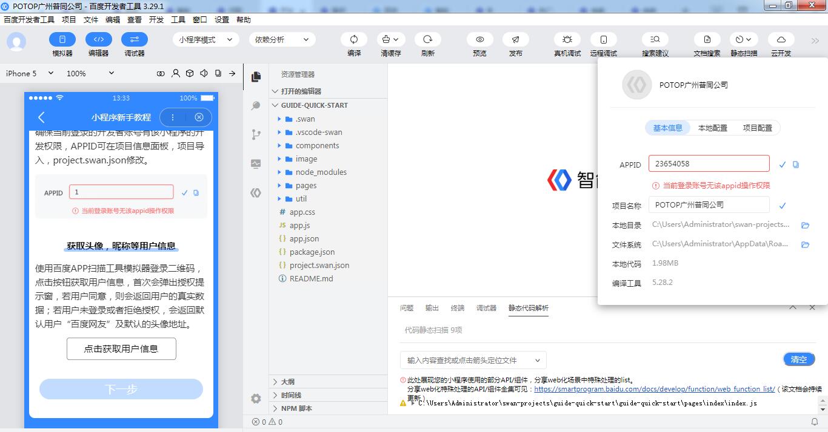This screenshot has width=828, height=432.
Task: Open the 项目 menu
Action: click(69, 20)
